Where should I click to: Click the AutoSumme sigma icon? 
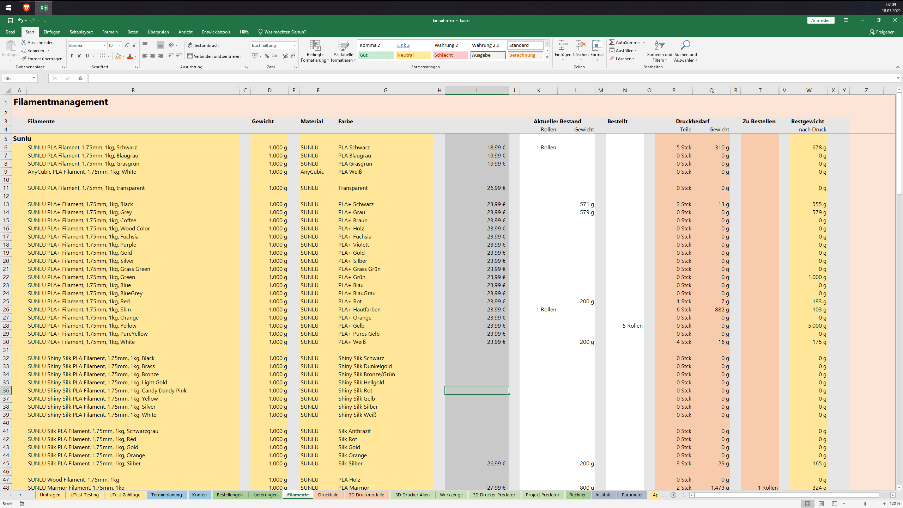[x=612, y=42]
